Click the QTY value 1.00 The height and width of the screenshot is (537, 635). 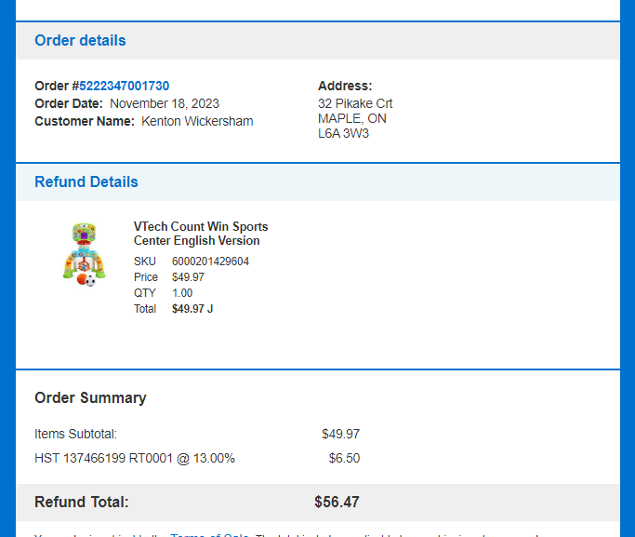pyautogui.click(x=182, y=293)
